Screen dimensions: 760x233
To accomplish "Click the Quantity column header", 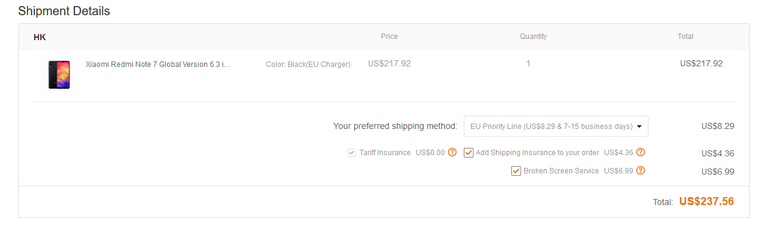I will [x=533, y=37].
